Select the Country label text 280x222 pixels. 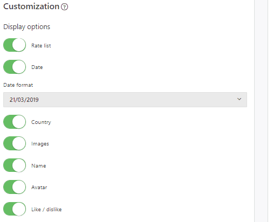[41, 122]
